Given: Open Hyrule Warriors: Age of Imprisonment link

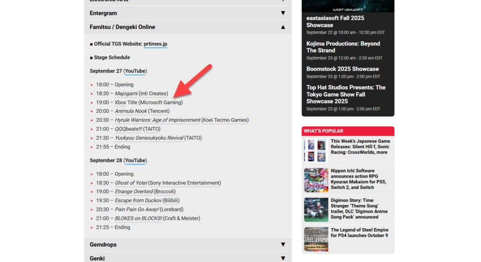Looking at the screenshot, I should point(157,120).
